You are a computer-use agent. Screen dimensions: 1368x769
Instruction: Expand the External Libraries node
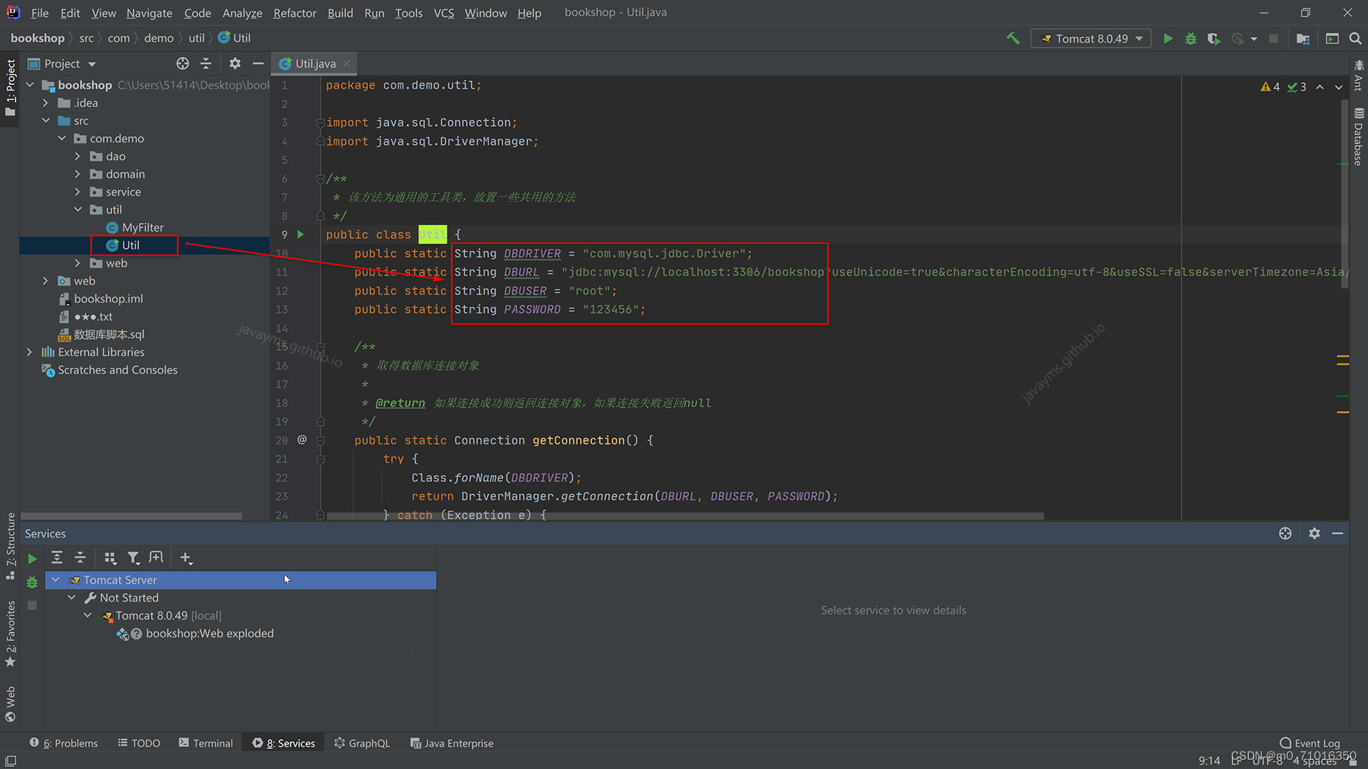coord(30,351)
